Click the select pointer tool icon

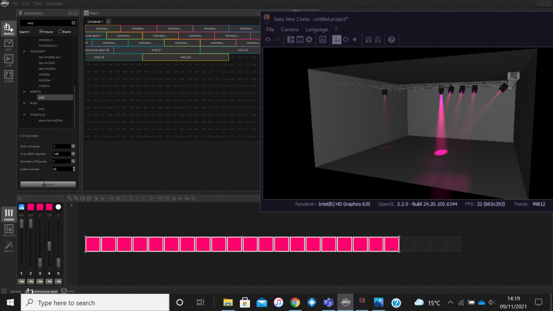103,199
